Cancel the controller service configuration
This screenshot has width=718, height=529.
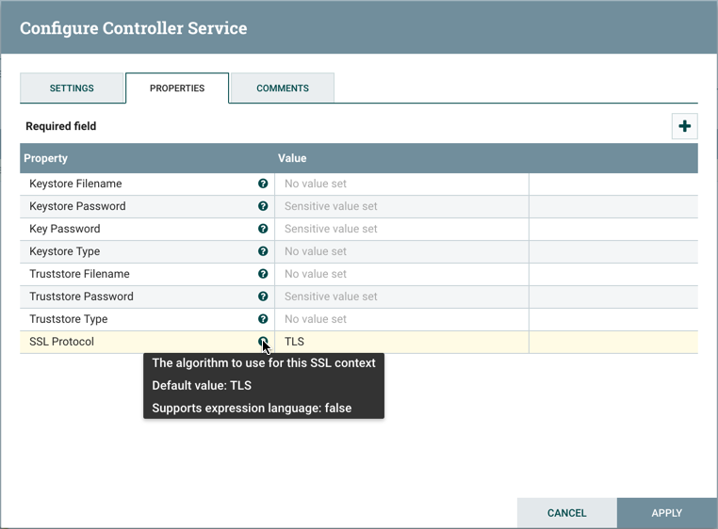coord(566,513)
